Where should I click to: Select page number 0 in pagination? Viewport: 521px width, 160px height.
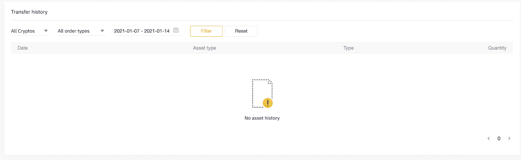tap(499, 138)
